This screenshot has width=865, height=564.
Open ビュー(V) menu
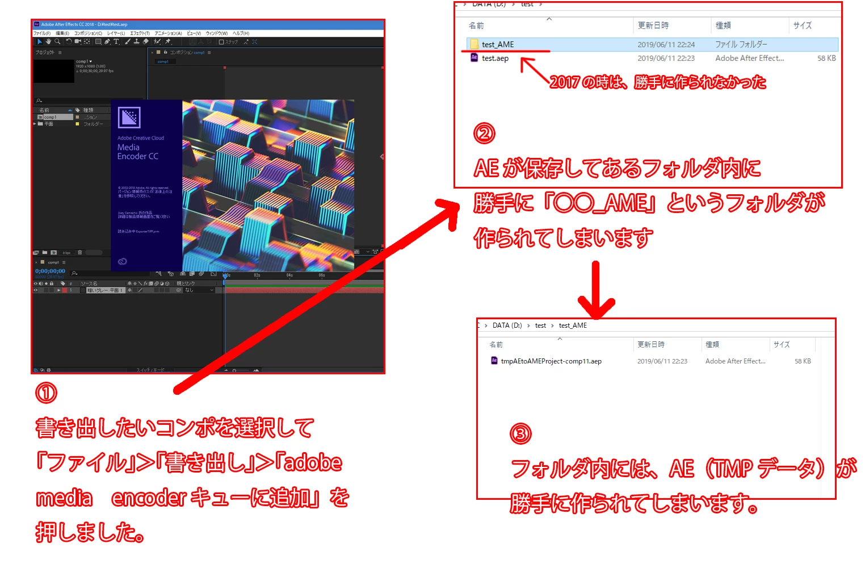(194, 33)
